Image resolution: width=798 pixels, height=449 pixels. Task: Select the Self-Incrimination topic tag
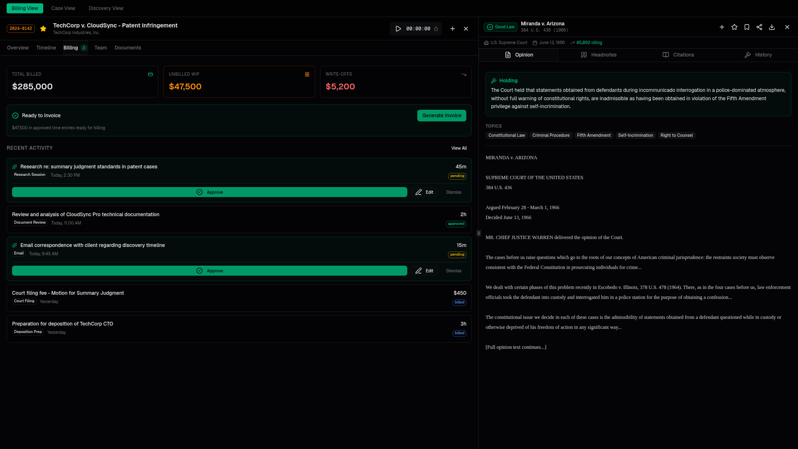(x=635, y=136)
